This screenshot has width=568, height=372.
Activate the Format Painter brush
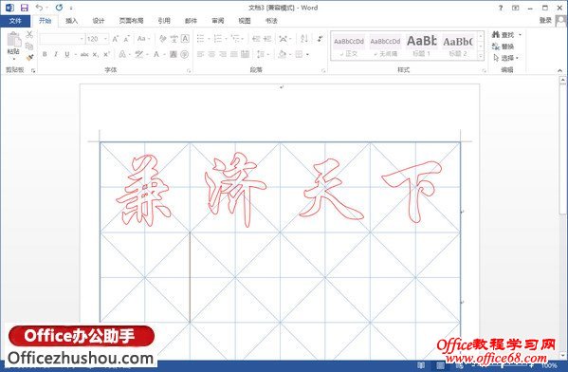(29, 57)
